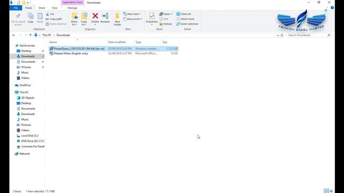Click the quick access toolbar dropdown arrow
Screen dimensions: 344x193
pos(28,3)
